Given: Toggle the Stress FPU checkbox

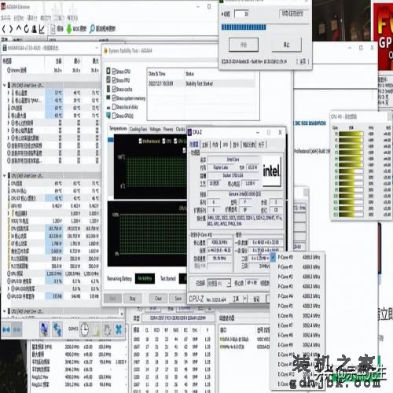Looking at the screenshot, I should 114,80.
